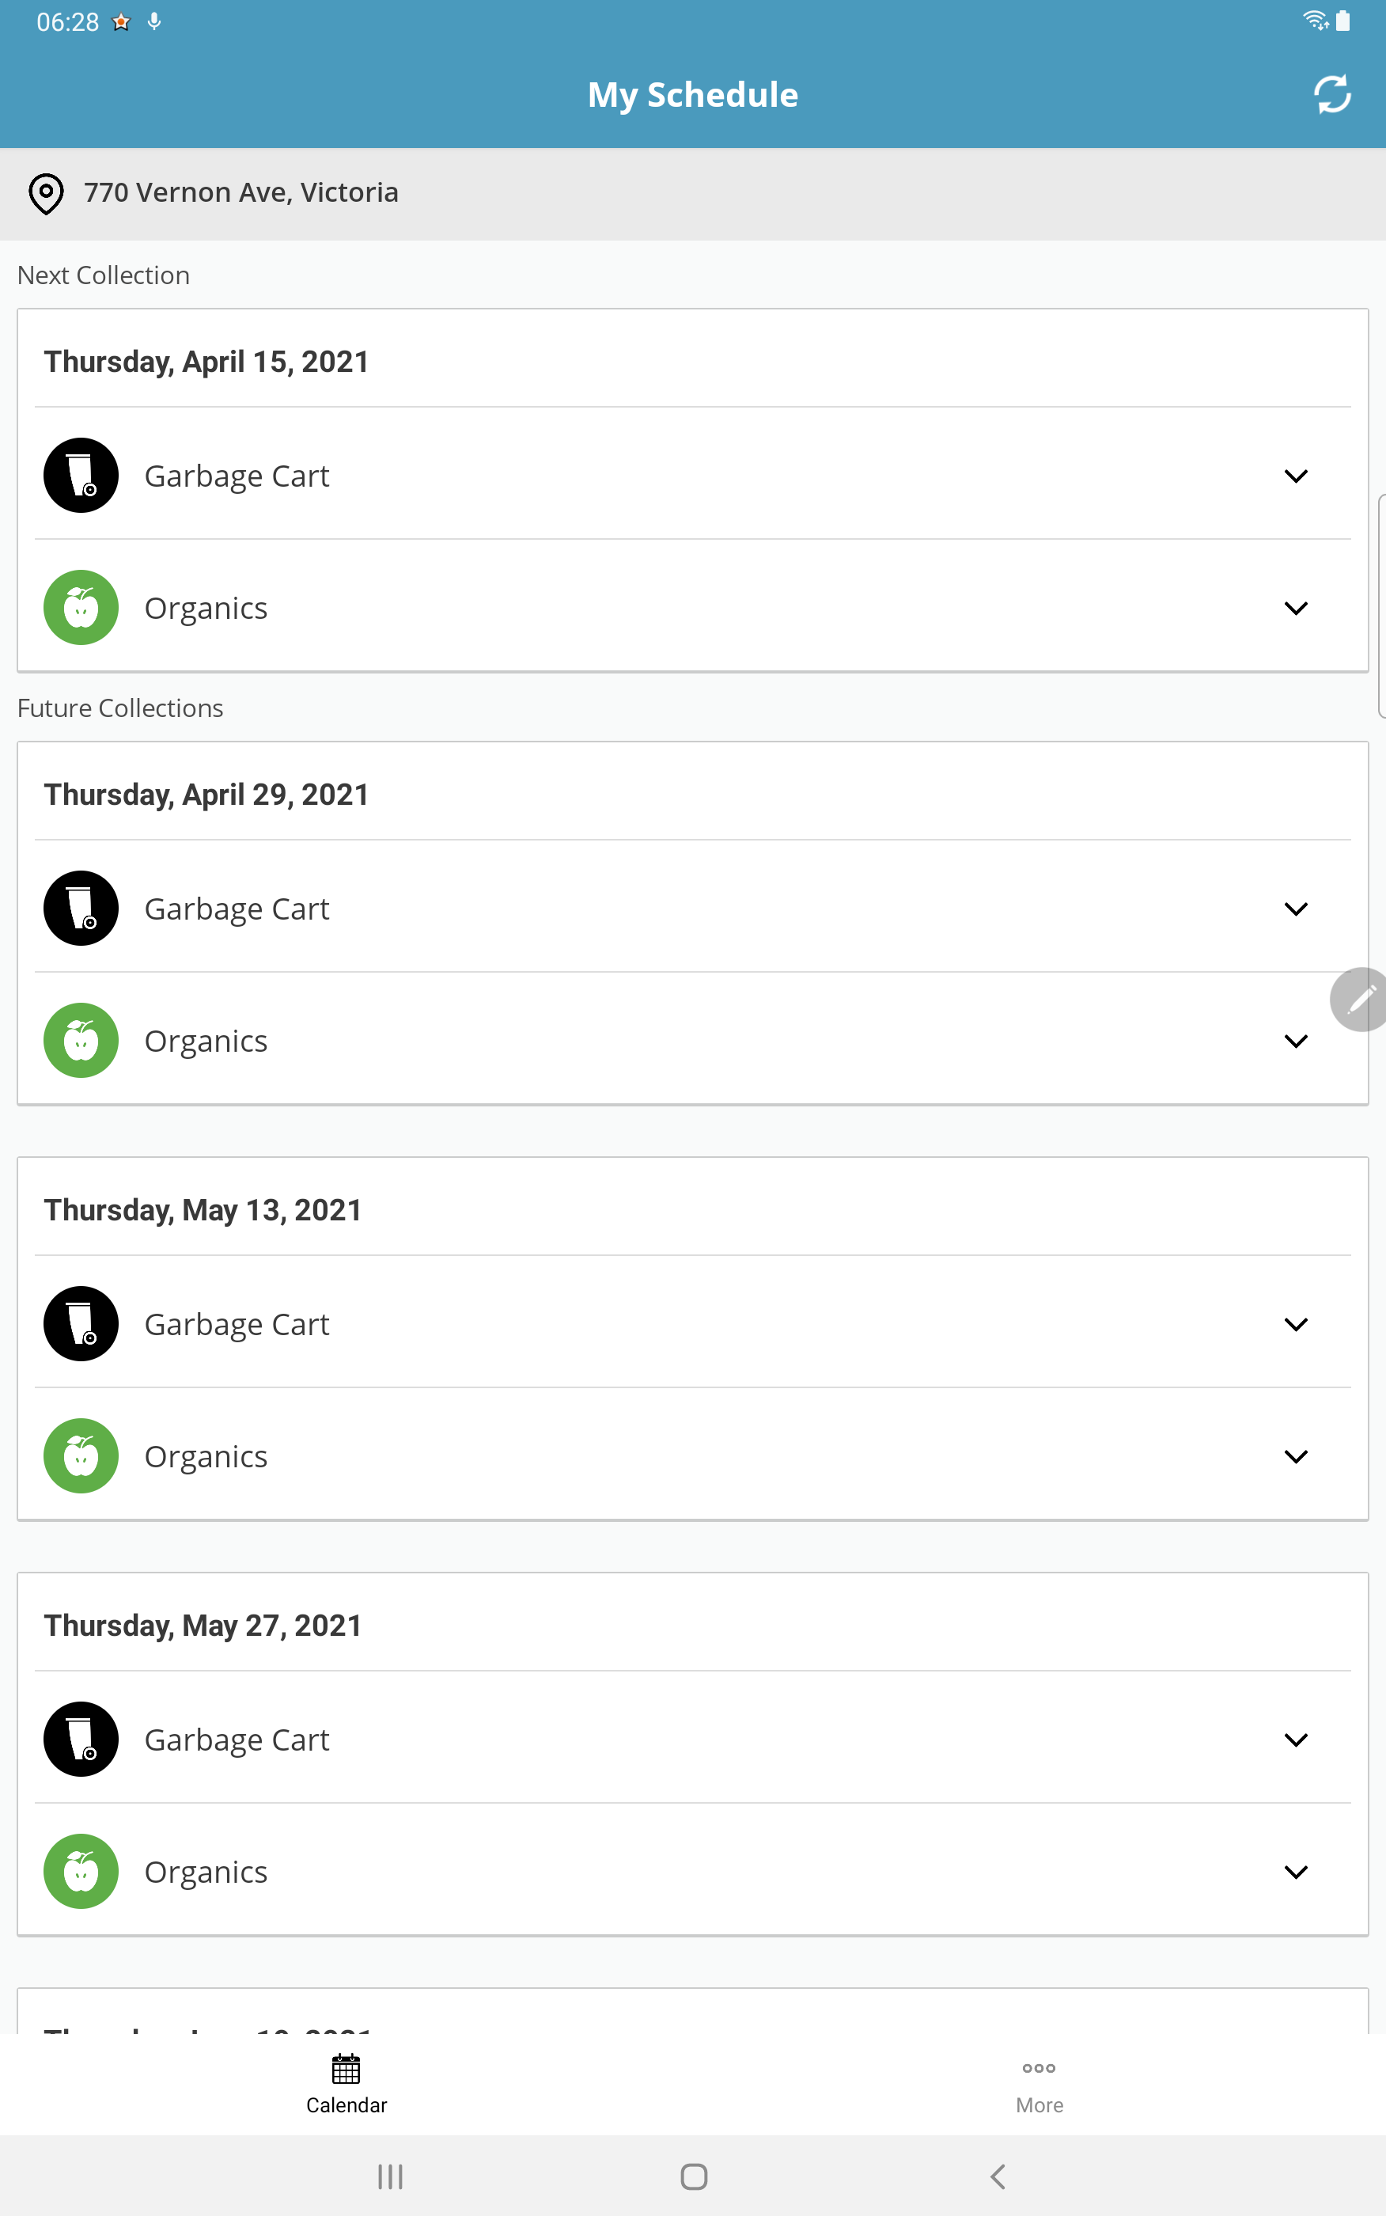The width and height of the screenshot is (1386, 2216).
Task: Open the More tab
Action: click(x=1039, y=2084)
